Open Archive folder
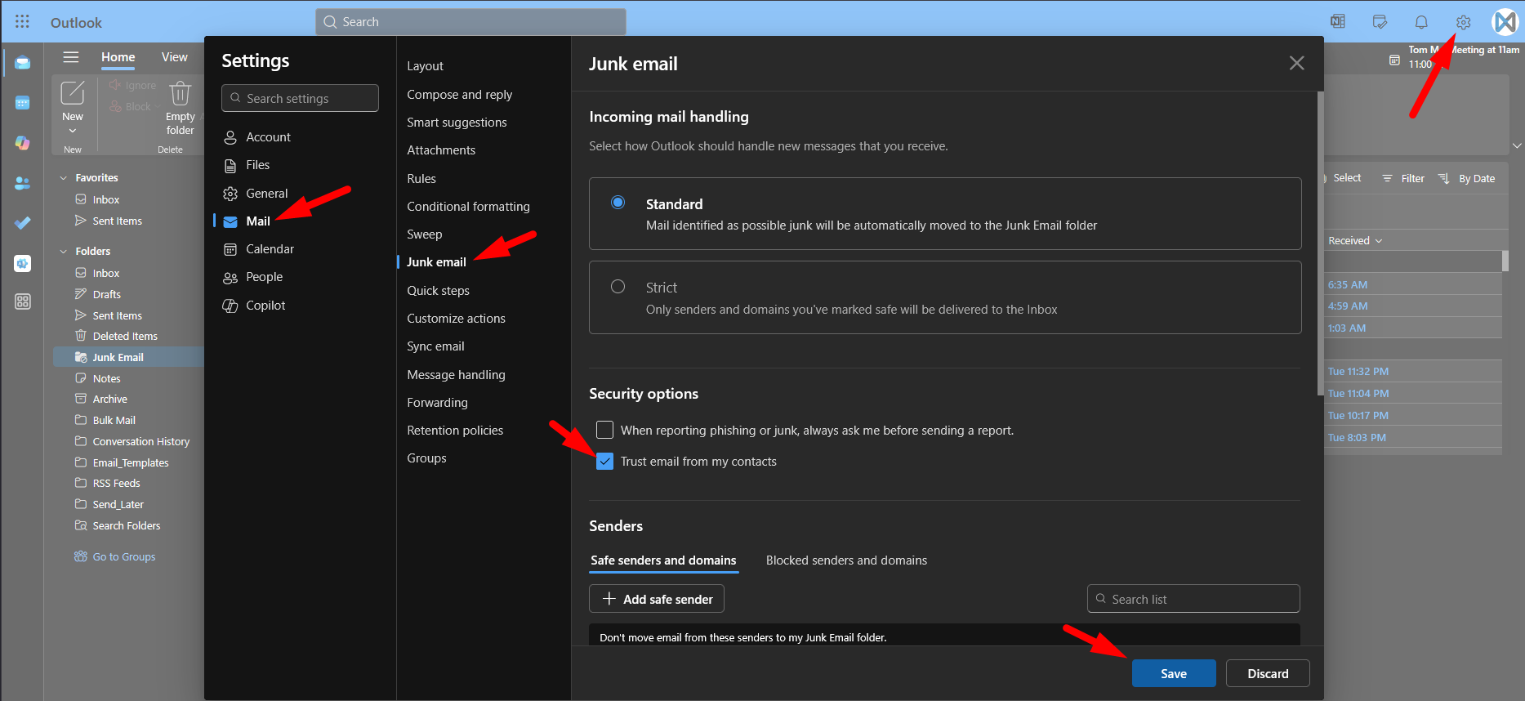This screenshot has width=1525, height=701. pos(109,400)
